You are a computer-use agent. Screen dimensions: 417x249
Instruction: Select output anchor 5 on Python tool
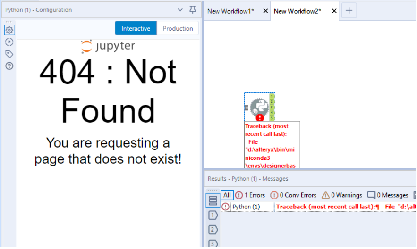[x=272, y=118]
